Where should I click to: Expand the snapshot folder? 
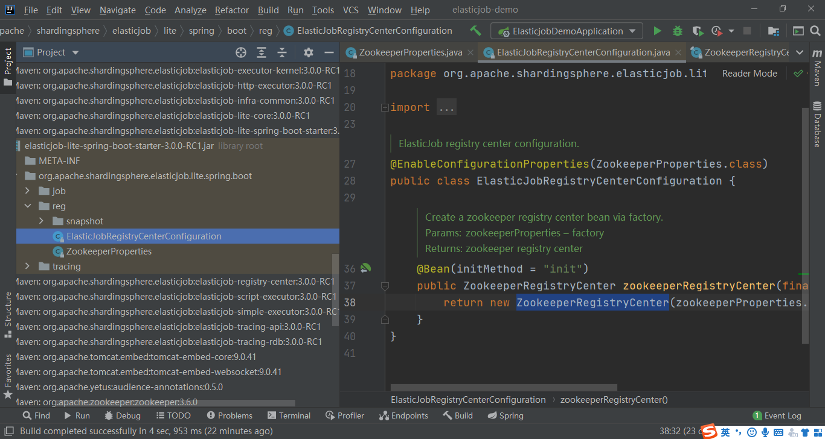41,221
